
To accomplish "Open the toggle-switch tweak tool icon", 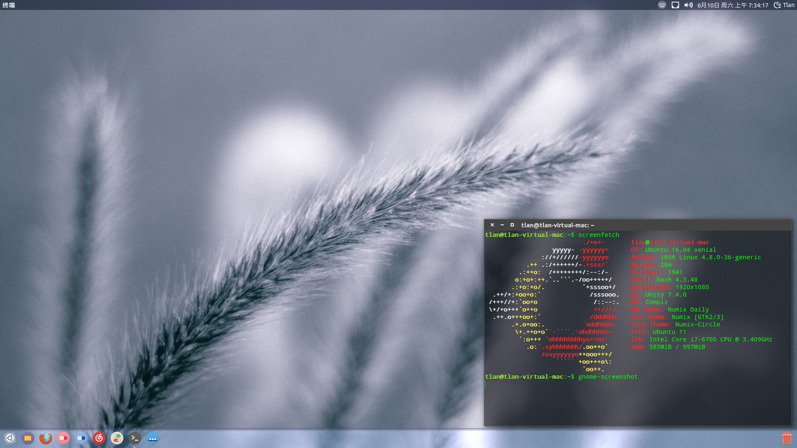I will 117,438.
